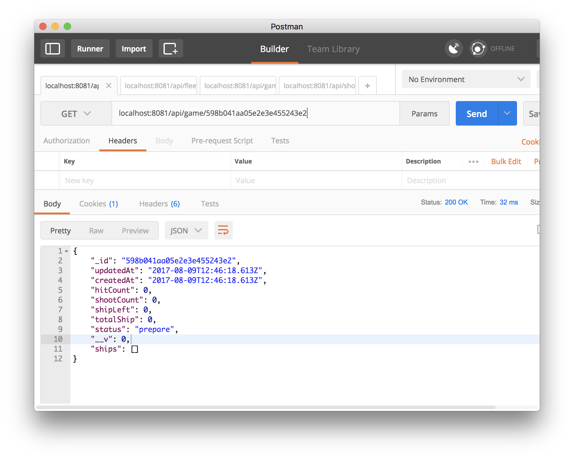Switch response view to Pretty
The height and width of the screenshot is (460, 574).
pos(60,231)
